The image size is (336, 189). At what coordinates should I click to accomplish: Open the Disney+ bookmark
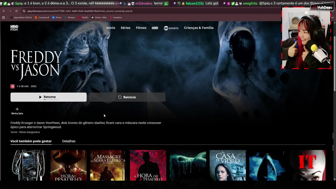click(x=70, y=18)
